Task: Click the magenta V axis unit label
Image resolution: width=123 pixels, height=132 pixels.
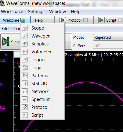Action: pos(6,55)
